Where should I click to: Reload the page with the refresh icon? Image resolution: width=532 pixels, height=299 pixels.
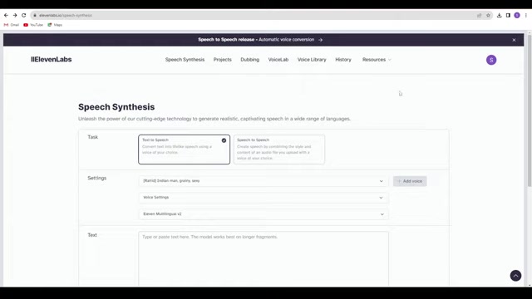24,15
